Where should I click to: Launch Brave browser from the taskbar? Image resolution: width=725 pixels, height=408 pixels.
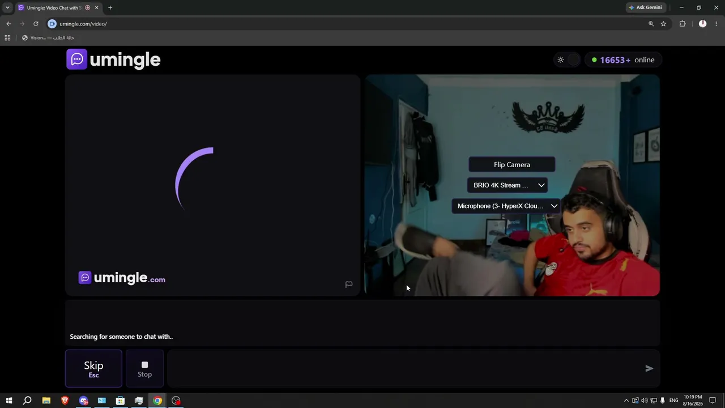65,401
